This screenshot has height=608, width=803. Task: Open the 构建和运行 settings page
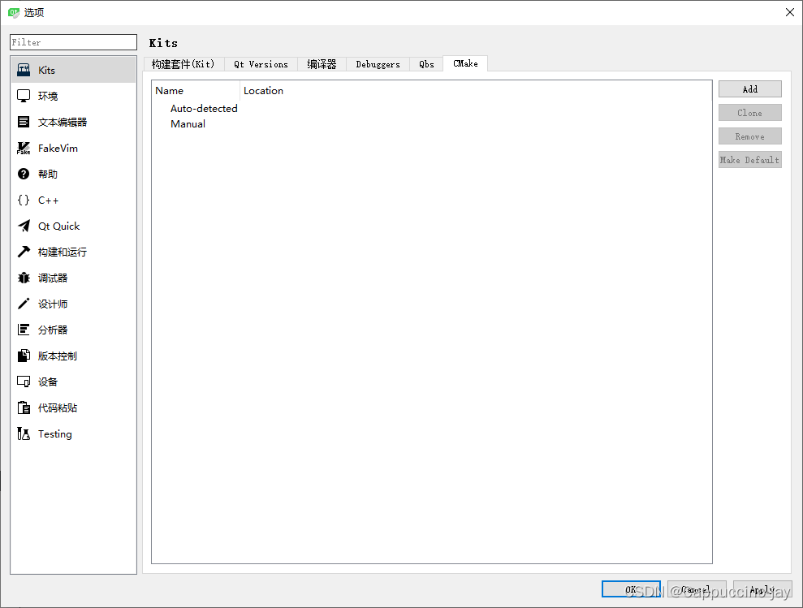coord(61,252)
